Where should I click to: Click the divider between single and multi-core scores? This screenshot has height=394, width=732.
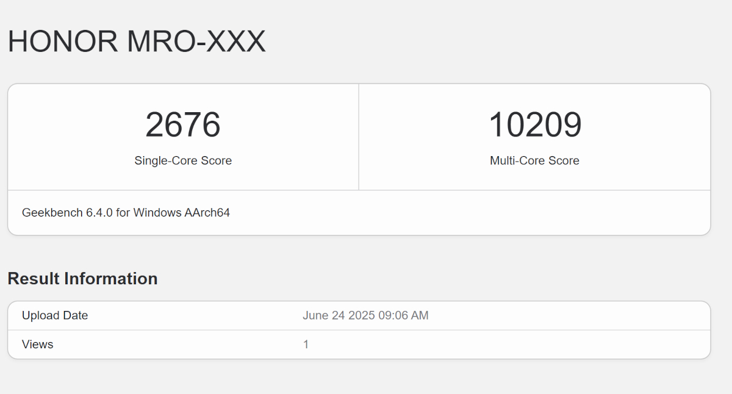click(x=359, y=137)
